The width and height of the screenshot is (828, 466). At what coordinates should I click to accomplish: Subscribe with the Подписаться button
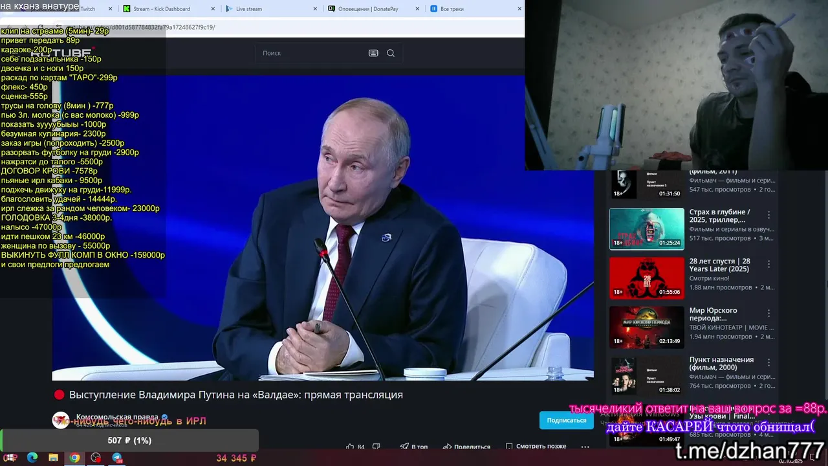coord(567,420)
